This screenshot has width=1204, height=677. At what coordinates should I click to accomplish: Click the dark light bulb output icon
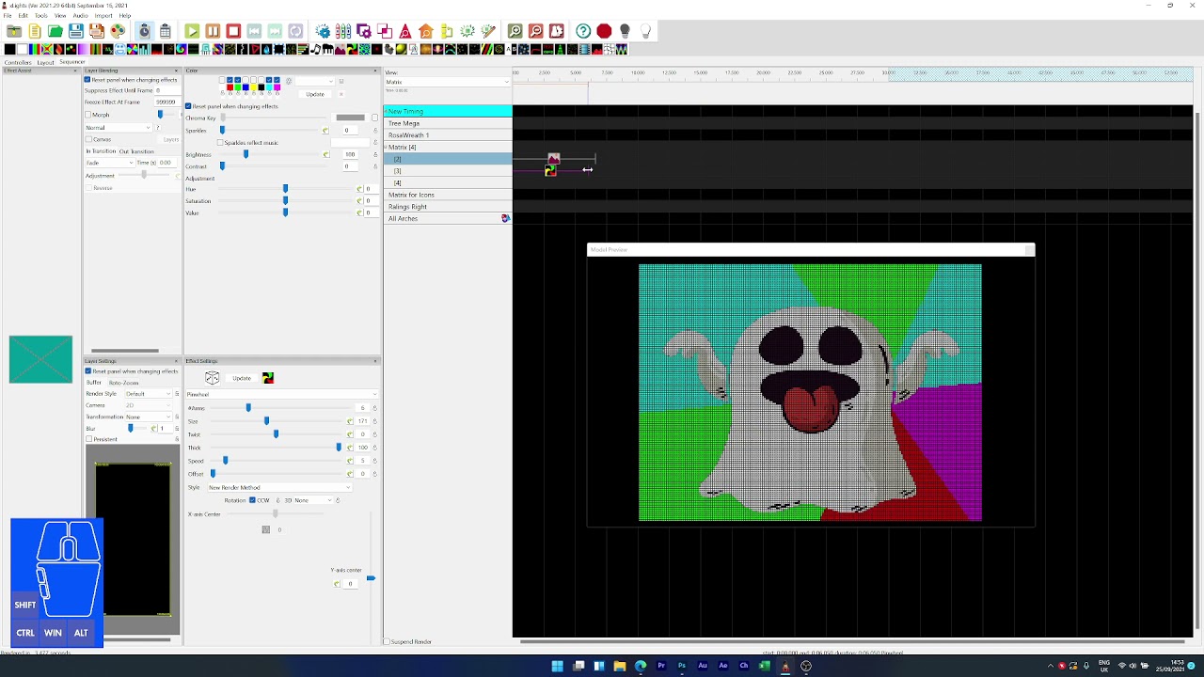click(x=625, y=31)
